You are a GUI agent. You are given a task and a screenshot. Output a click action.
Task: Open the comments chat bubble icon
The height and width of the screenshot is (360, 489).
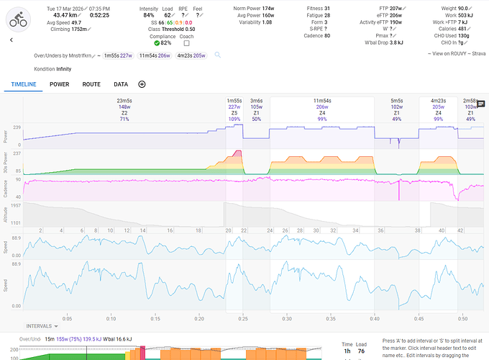point(480,104)
